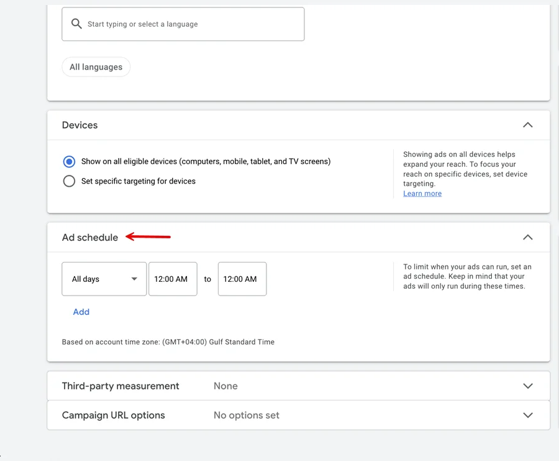The height and width of the screenshot is (461, 559).
Task: Click the All languages chip
Action: 96,67
